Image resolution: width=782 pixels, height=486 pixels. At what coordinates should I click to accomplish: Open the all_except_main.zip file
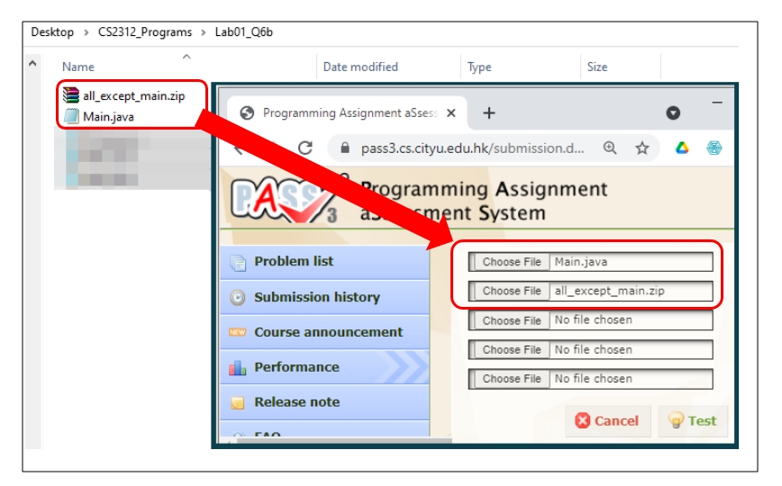pyautogui.click(x=132, y=97)
